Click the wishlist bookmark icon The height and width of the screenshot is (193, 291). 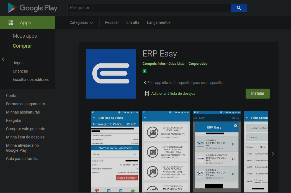click(147, 93)
